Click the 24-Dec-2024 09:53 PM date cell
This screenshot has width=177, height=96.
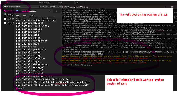coord(47,7)
